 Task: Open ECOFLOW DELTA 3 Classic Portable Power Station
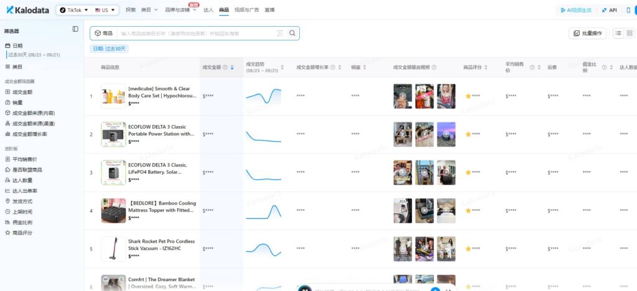pyautogui.click(x=161, y=131)
